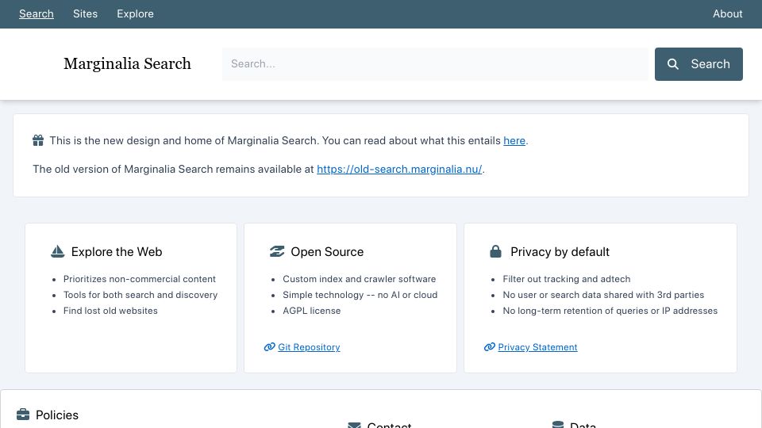Click the Explore the Web heading

click(117, 252)
